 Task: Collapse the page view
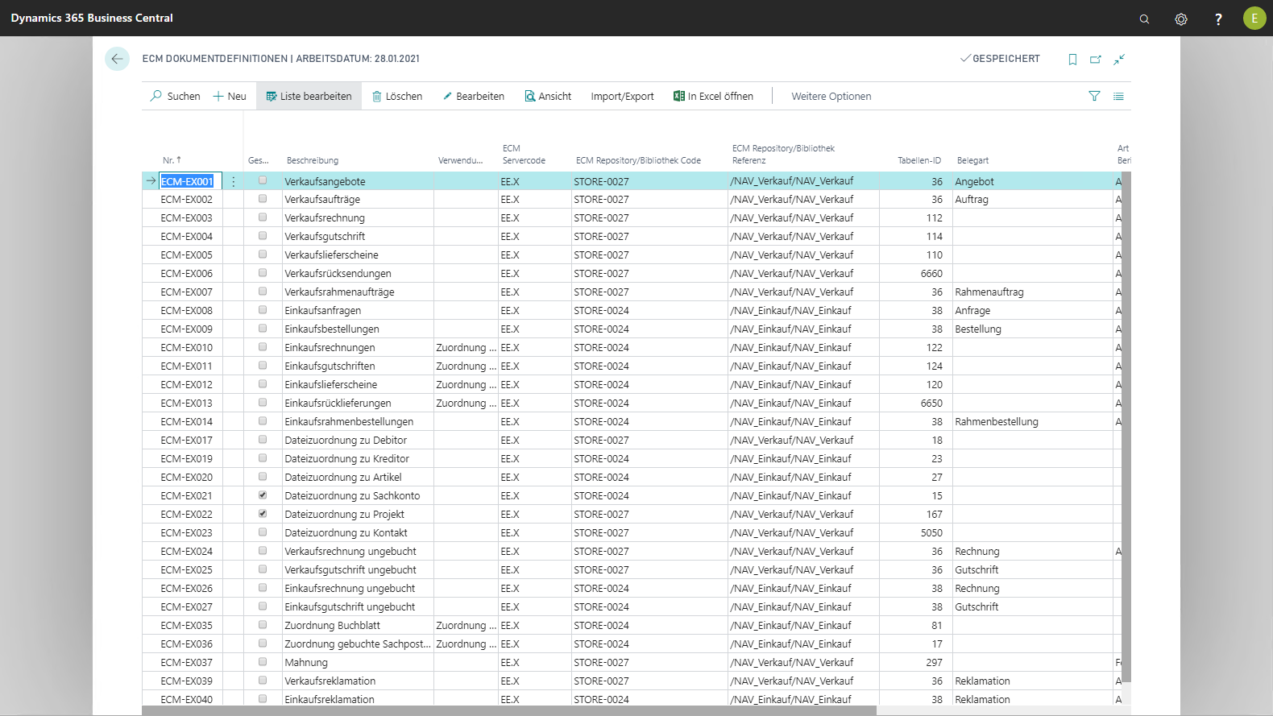pyautogui.click(x=1119, y=59)
